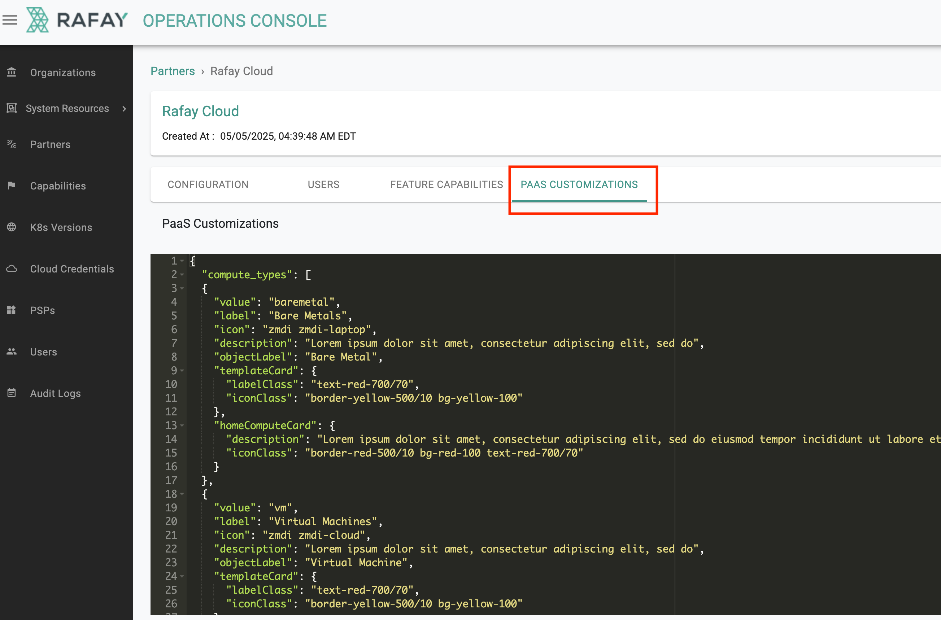Click "text-red-700/70" labelClass on line 10
Image resolution: width=941 pixels, height=620 pixels.
pos(362,384)
